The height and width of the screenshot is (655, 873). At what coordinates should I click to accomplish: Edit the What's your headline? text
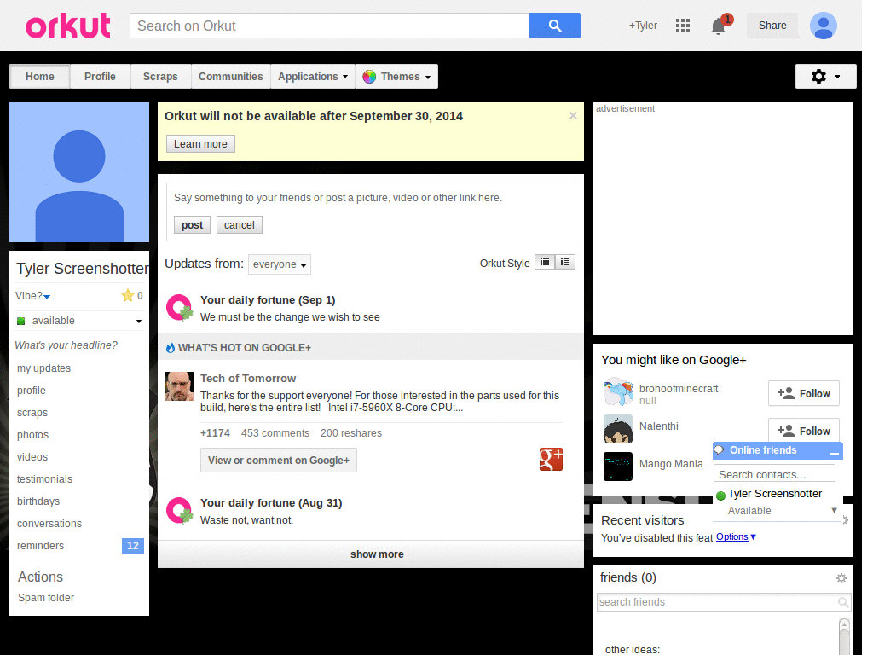click(66, 345)
